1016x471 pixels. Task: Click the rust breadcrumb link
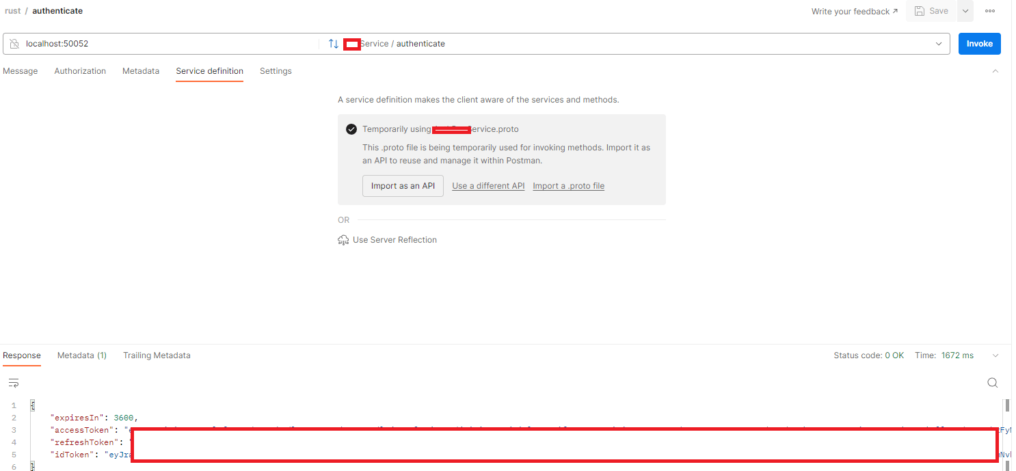(12, 11)
